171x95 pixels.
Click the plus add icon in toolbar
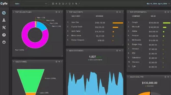click(56, 4)
